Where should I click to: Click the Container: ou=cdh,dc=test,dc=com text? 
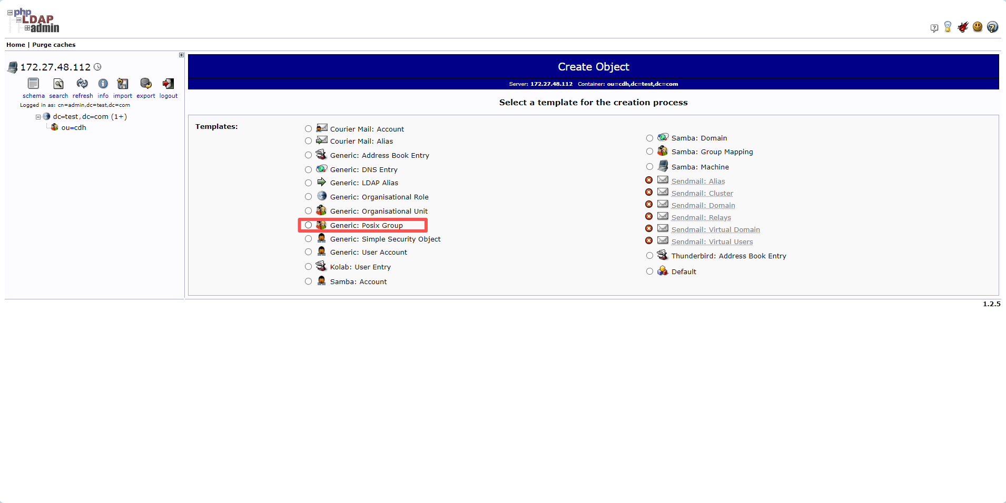click(x=628, y=84)
